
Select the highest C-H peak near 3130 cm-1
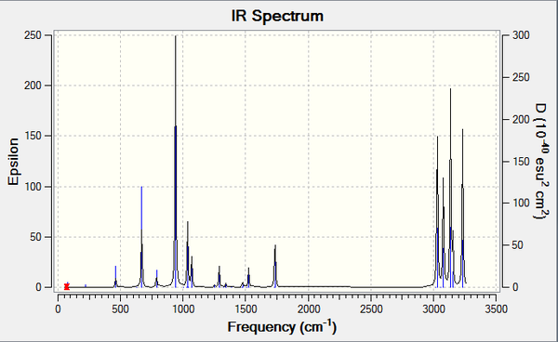tap(450, 188)
